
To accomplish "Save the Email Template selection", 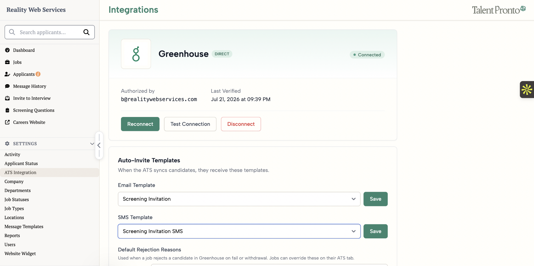I will pyautogui.click(x=375, y=199).
